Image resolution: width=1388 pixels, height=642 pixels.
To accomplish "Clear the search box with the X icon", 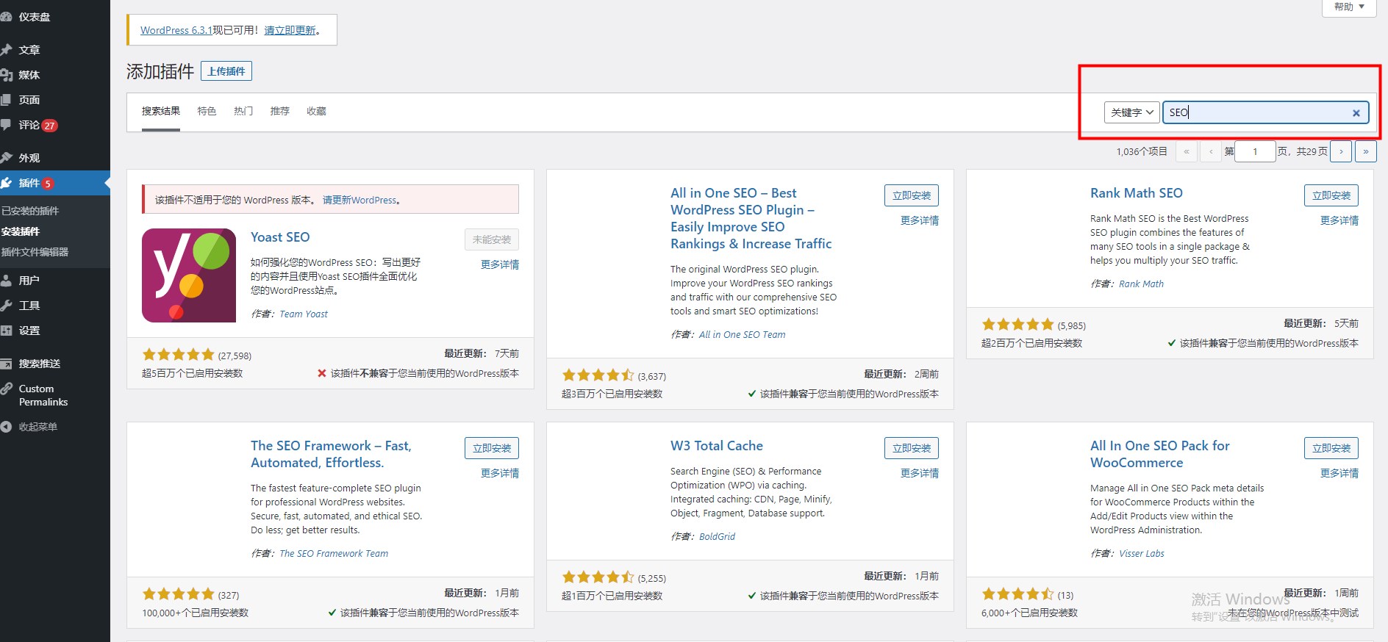I will point(1356,112).
